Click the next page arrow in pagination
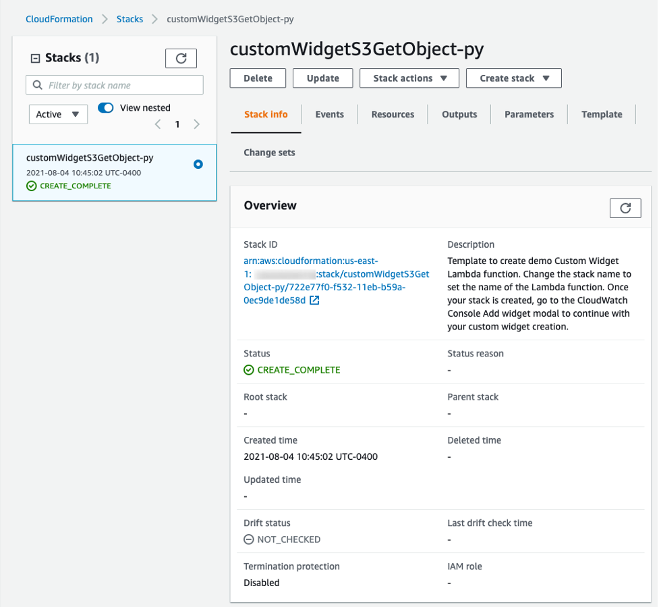 pos(196,124)
